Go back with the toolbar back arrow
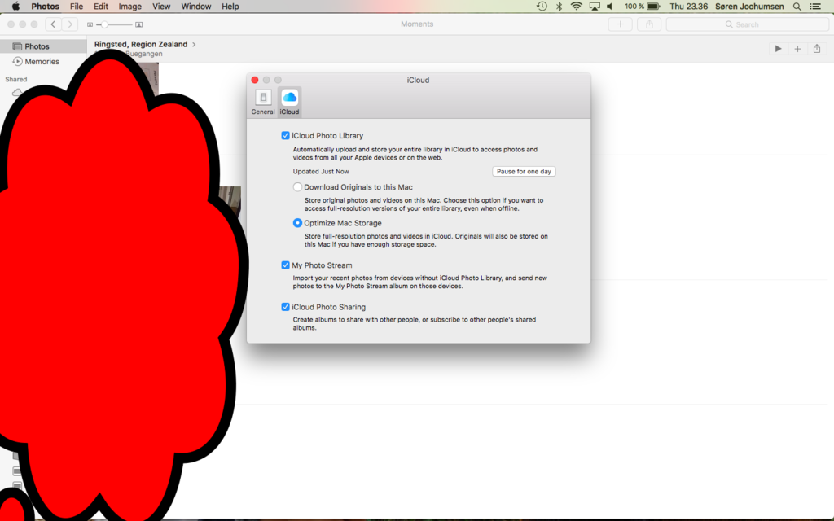The height and width of the screenshot is (521, 834). (53, 24)
